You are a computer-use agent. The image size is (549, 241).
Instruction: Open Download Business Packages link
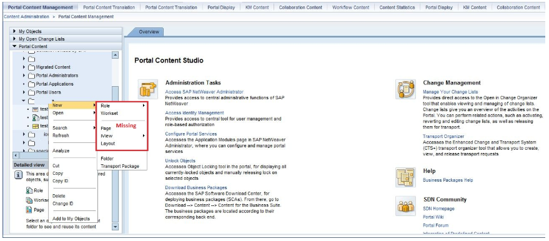(196, 188)
